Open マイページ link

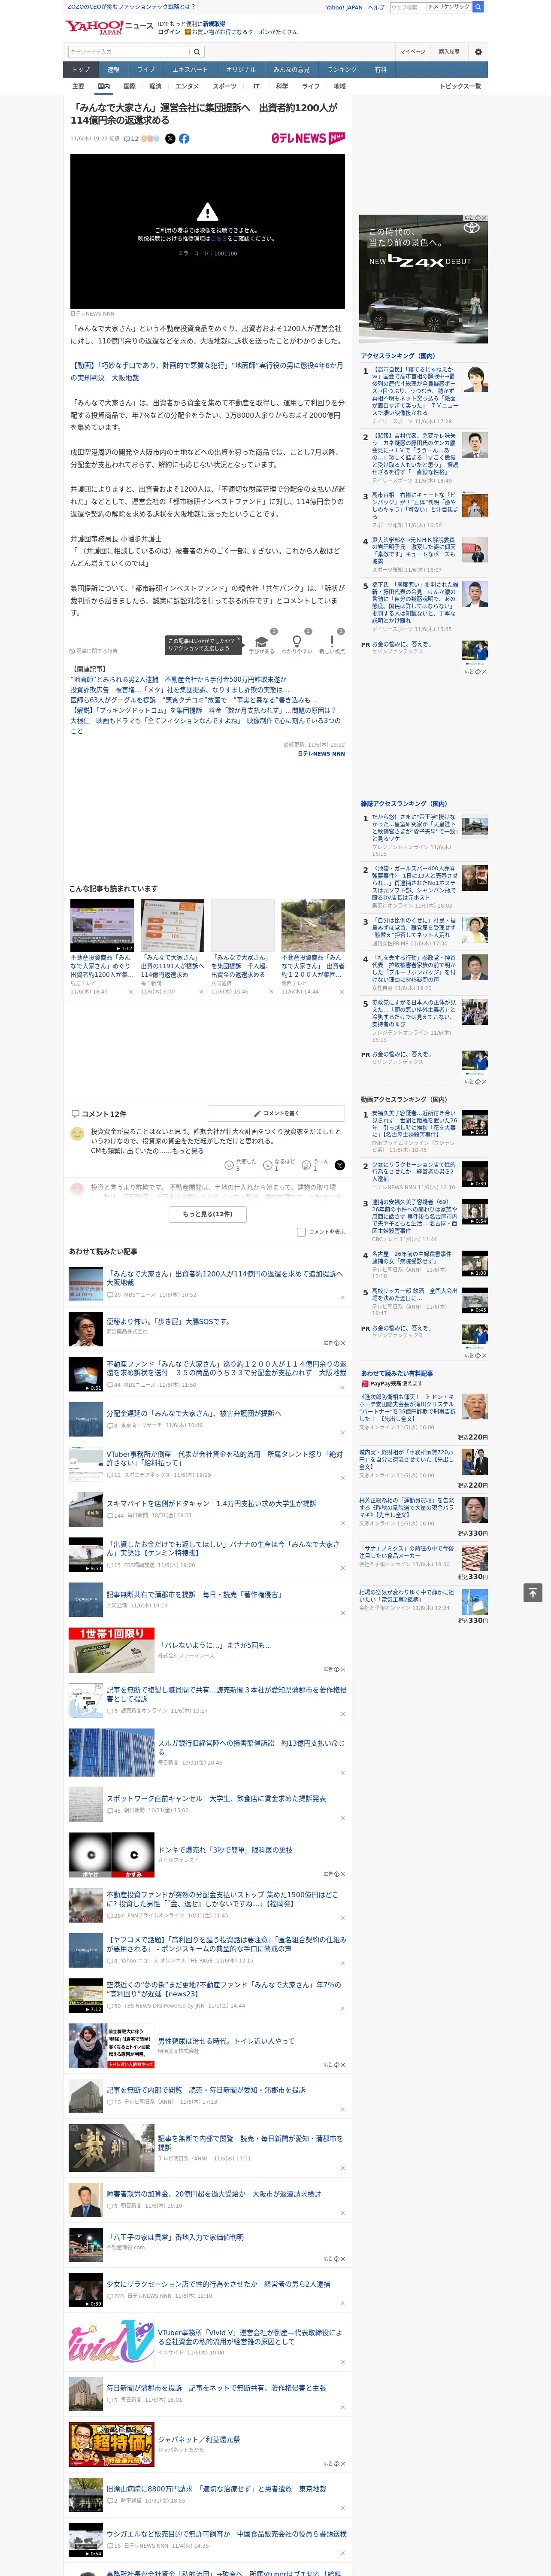pyautogui.click(x=412, y=52)
